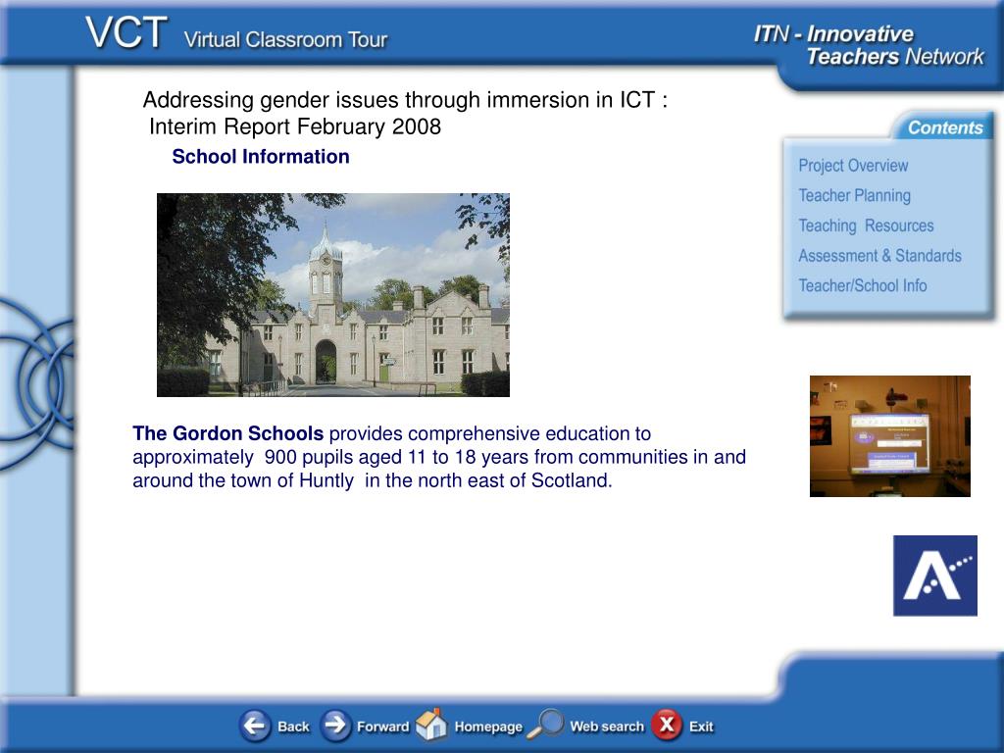Click the Back arrow icon
The width and height of the screenshot is (1004, 753).
click(255, 726)
